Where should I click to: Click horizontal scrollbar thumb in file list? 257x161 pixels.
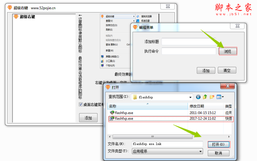pos(153,137)
